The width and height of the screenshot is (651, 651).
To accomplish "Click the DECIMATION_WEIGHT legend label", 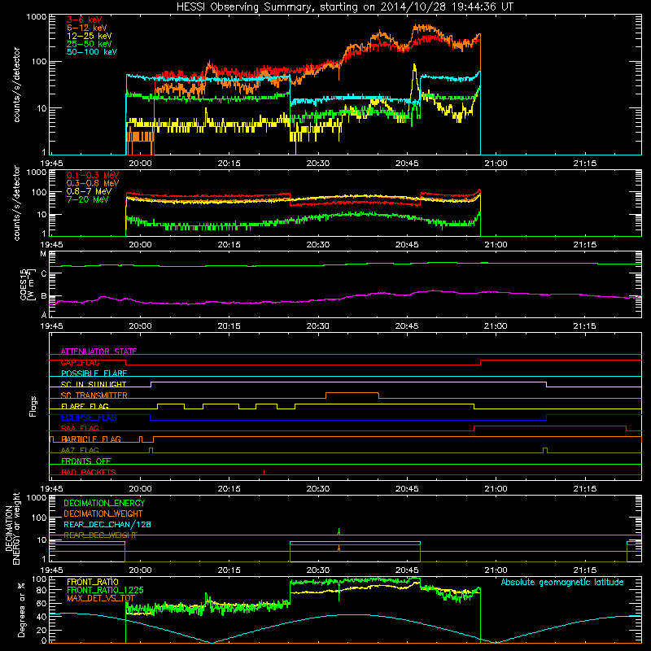I will tap(103, 513).
